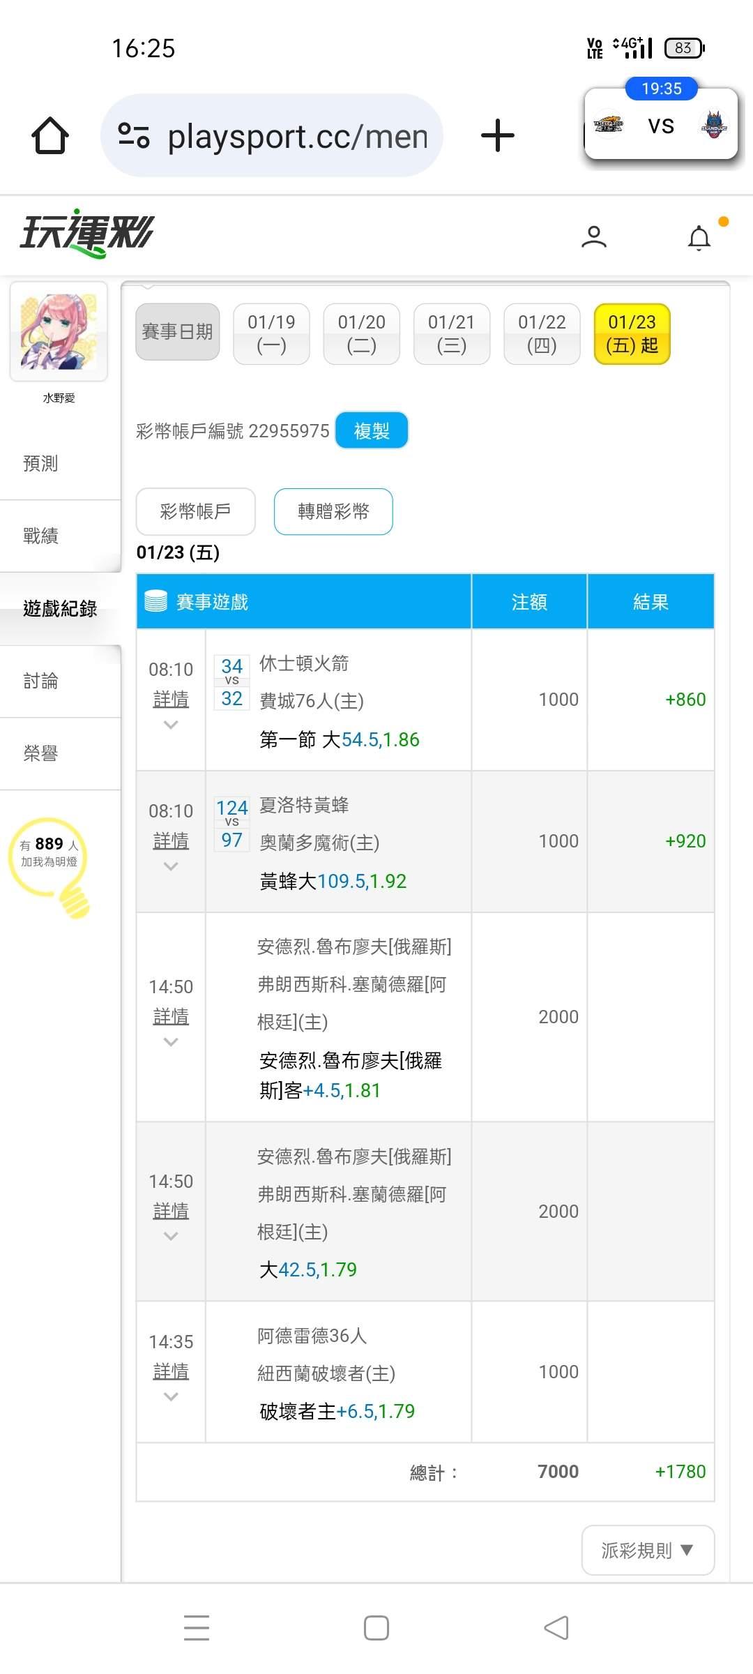Tap the 玩運彩 site logo
This screenshot has width=753, height=1674.
pos(87,233)
